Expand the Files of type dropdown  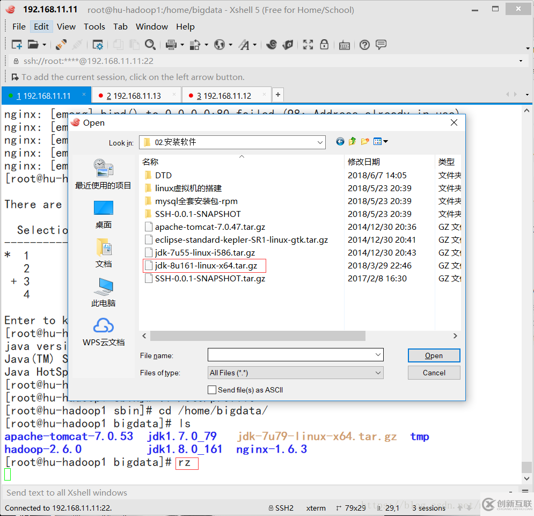click(x=377, y=372)
